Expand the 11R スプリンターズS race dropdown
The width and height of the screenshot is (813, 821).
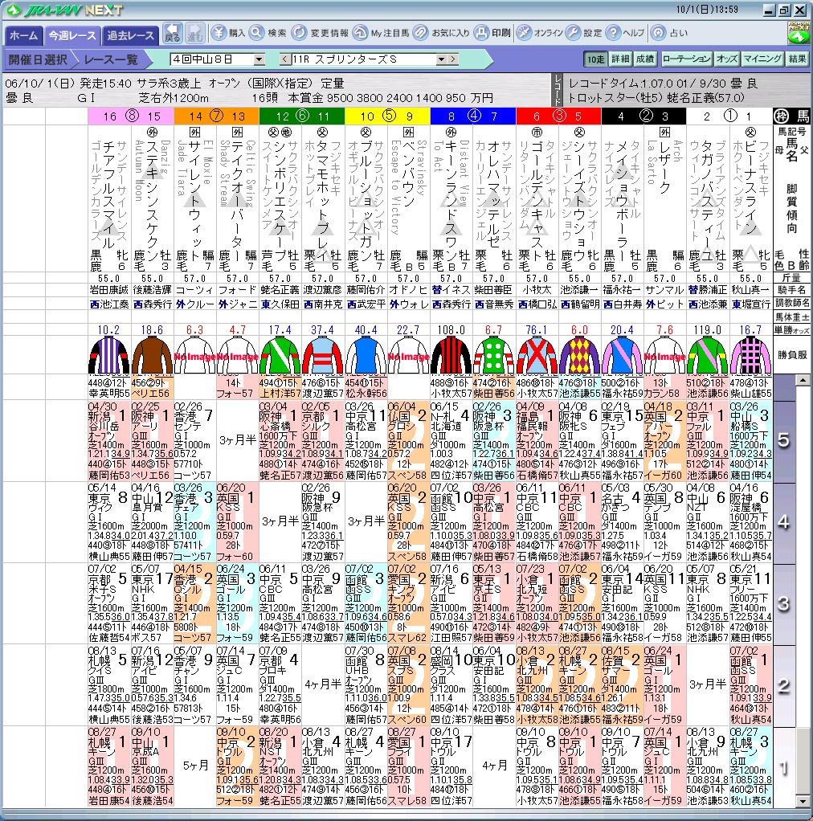click(x=441, y=59)
